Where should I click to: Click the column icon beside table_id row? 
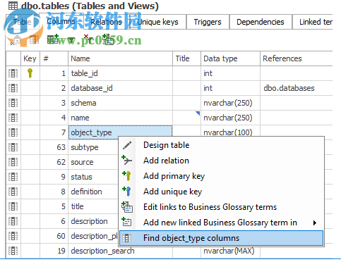13,73
